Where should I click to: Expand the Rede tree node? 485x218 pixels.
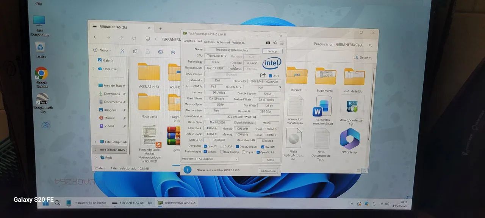click(x=95, y=158)
